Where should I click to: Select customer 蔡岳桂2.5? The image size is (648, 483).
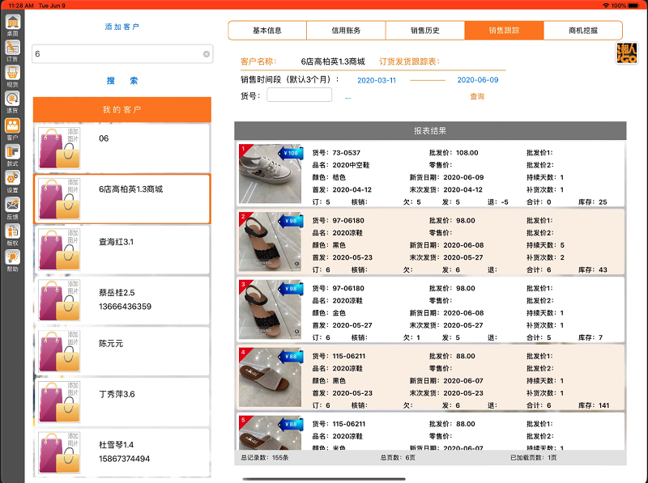(x=122, y=300)
